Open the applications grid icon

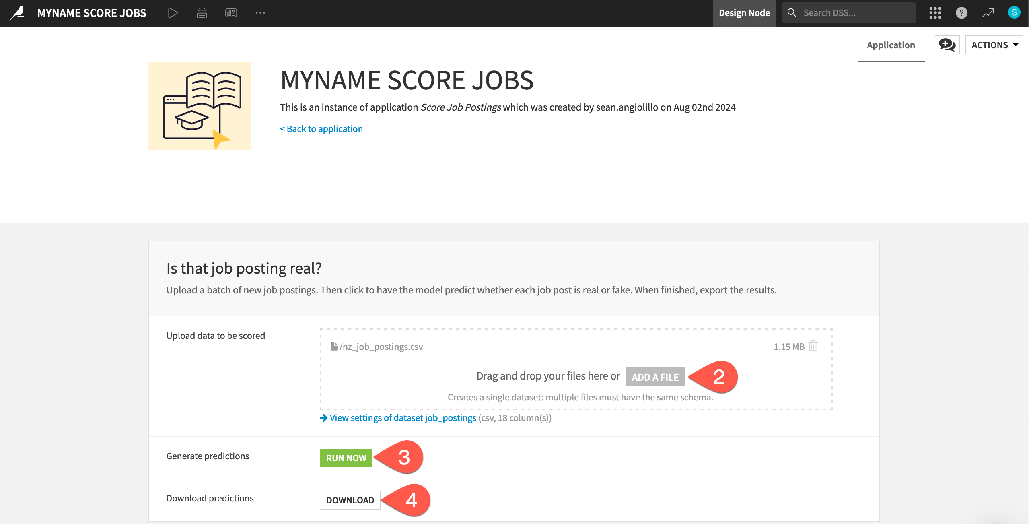[935, 13]
